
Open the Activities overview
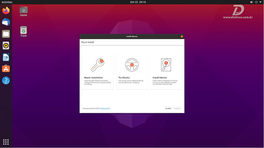click(x=7, y=2)
